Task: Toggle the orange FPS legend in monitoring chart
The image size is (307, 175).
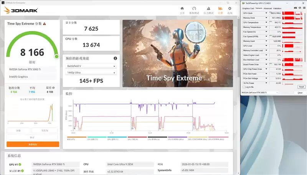Action: tap(76, 138)
